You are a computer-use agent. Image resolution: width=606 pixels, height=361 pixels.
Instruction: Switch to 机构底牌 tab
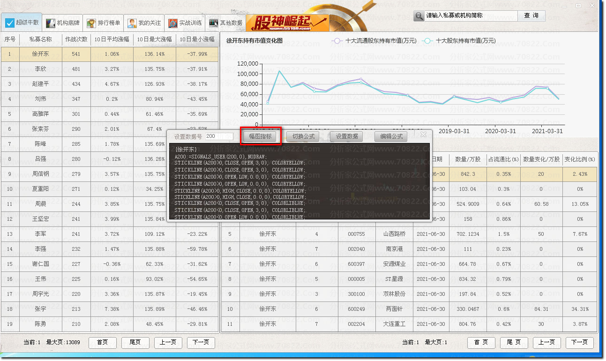coord(63,23)
